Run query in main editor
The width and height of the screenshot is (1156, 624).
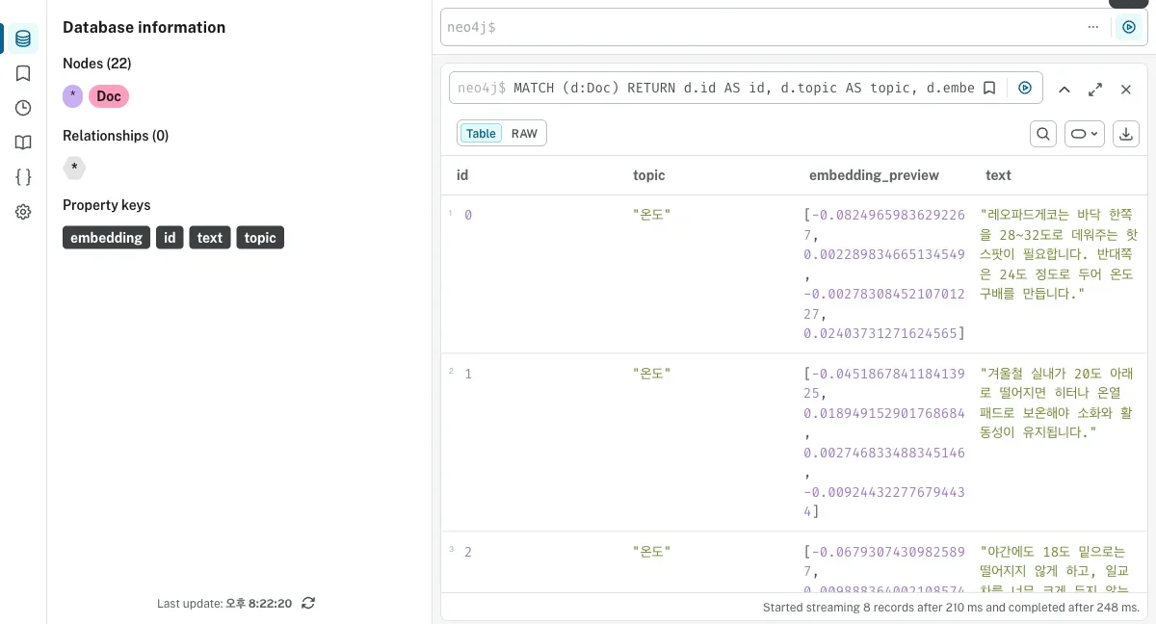[1128, 27]
